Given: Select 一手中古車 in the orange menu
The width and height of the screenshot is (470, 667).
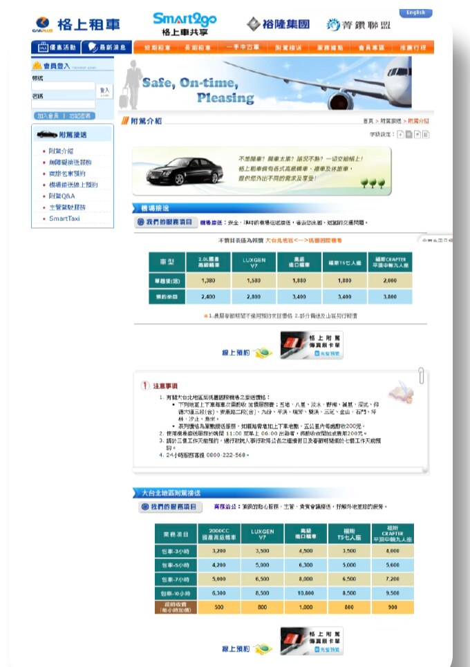Looking at the screenshot, I should 243,47.
